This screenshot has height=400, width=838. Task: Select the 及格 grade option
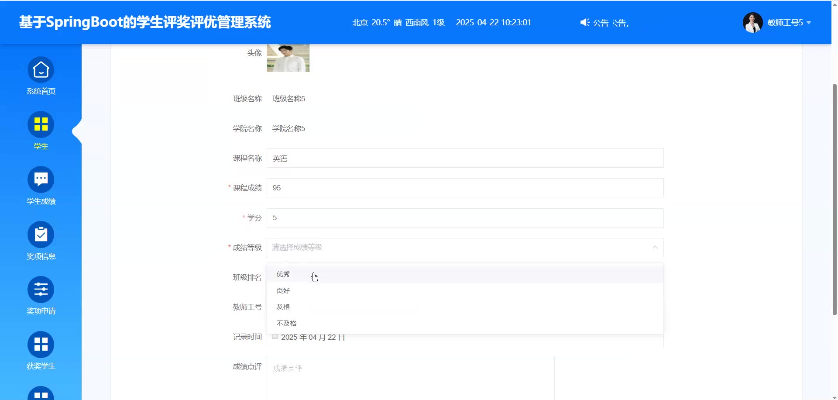coord(283,307)
